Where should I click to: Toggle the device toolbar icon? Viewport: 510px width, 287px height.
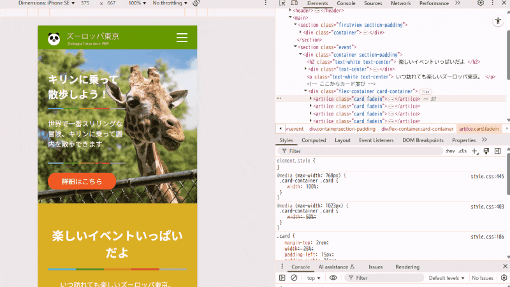click(295, 3)
